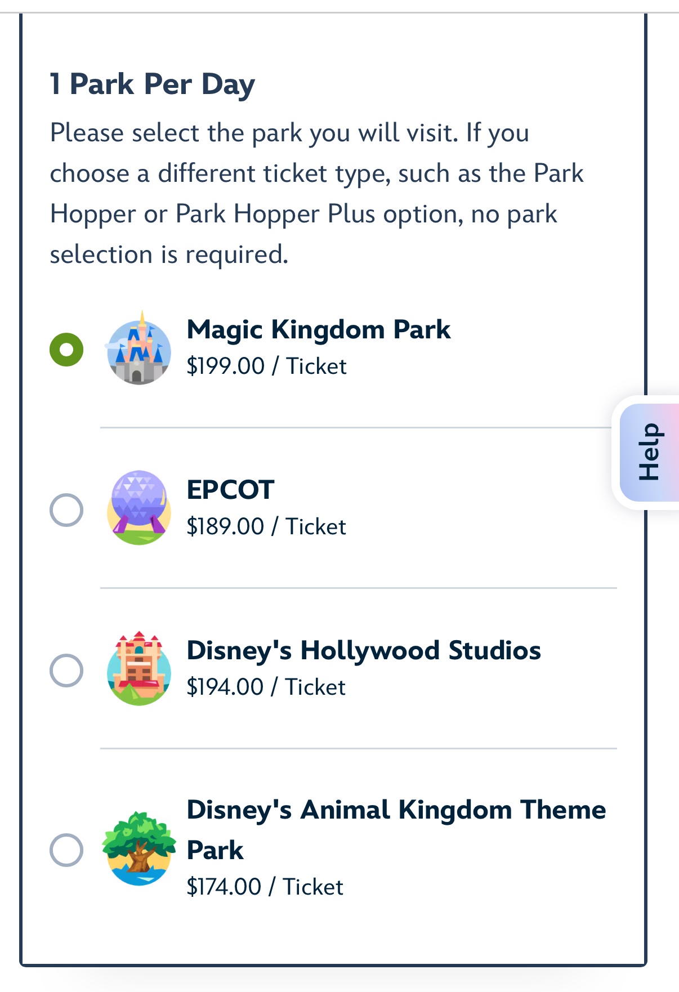Viewport: 679px width, 992px height.
Task: Click the 1 Park Per Day heading
Action: coord(153,85)
